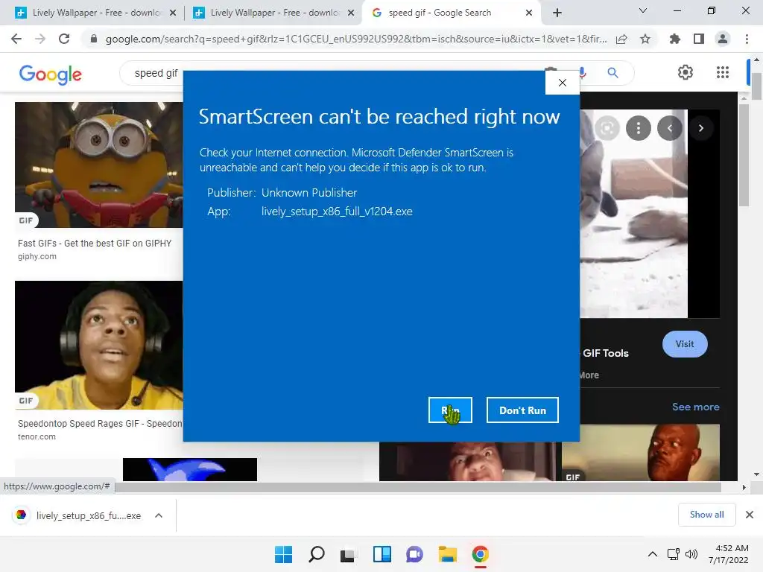The width and height of the screenshot is (763, 572).
Task: Click the large cat GIF preview image
Action: point(633,214)
